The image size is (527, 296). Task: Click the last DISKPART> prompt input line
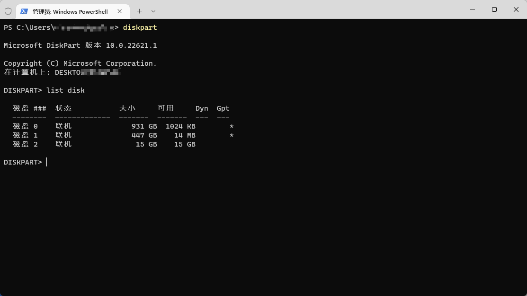(x=25, y=162)
